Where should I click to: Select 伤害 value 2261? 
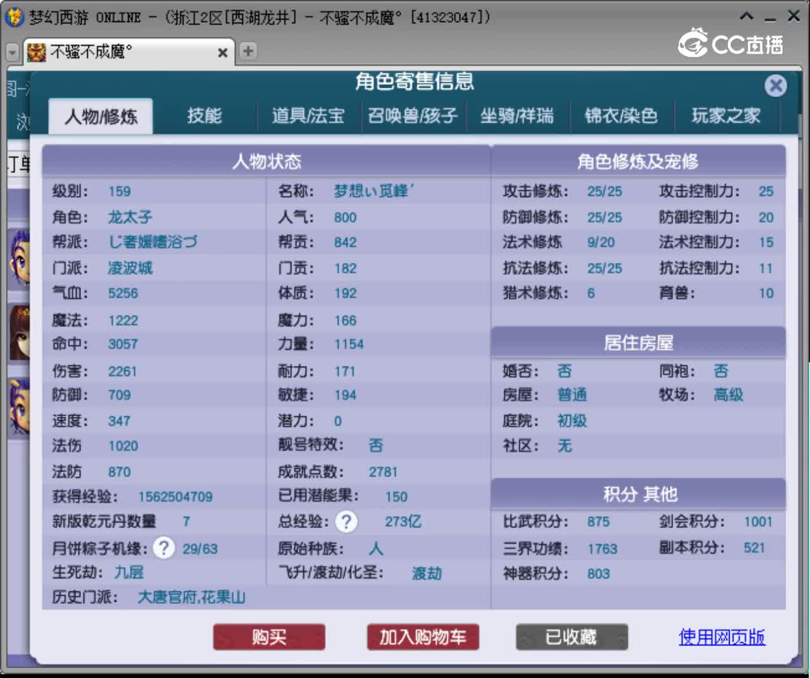coord(122,371)
